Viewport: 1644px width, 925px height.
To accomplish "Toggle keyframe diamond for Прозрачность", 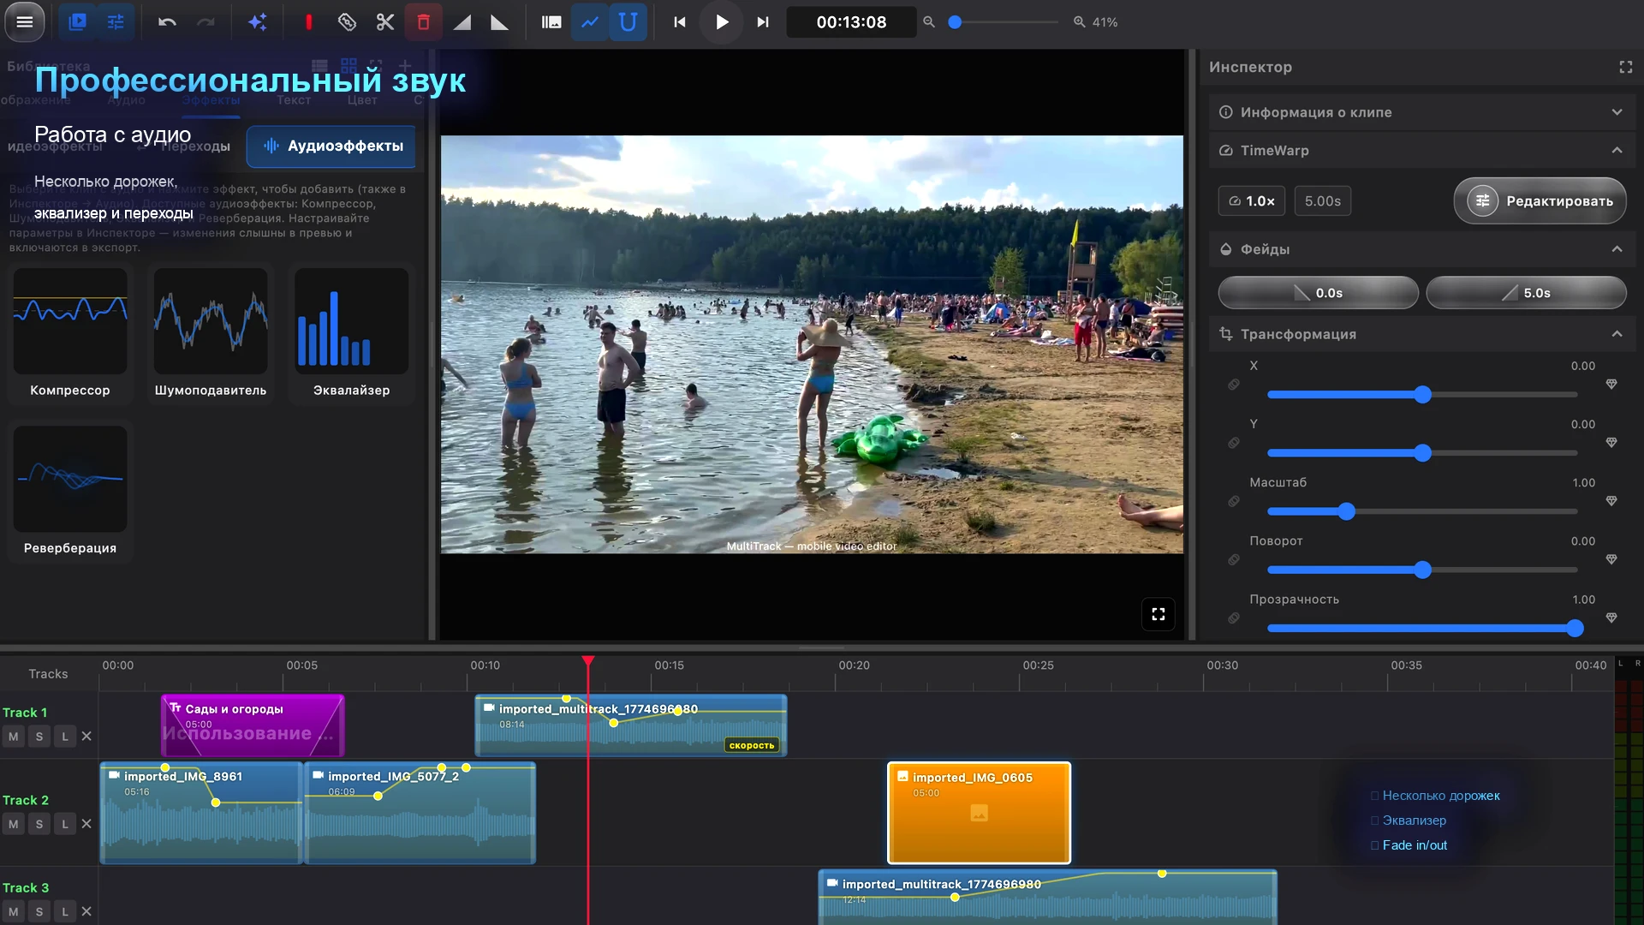I will coord(1611,618).
